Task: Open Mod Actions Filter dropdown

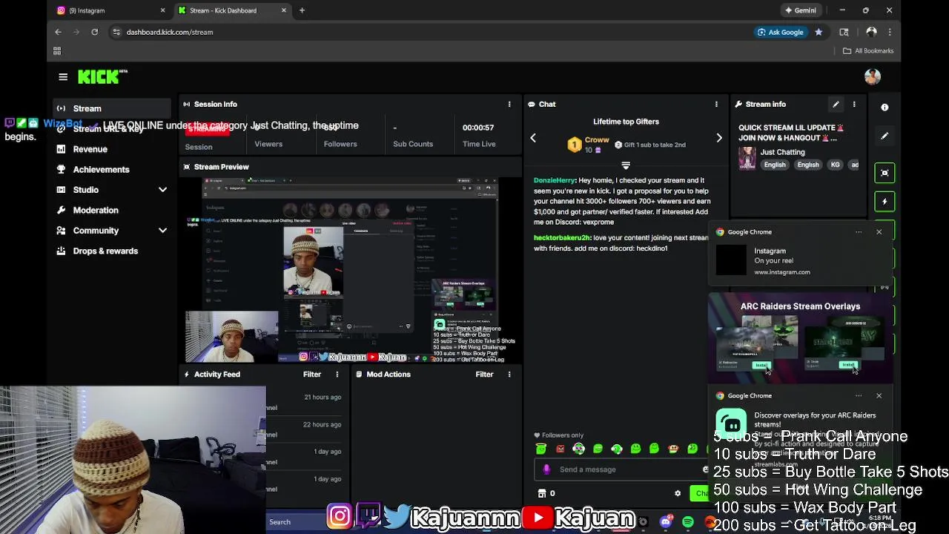Action: click(x=484, y=375)
